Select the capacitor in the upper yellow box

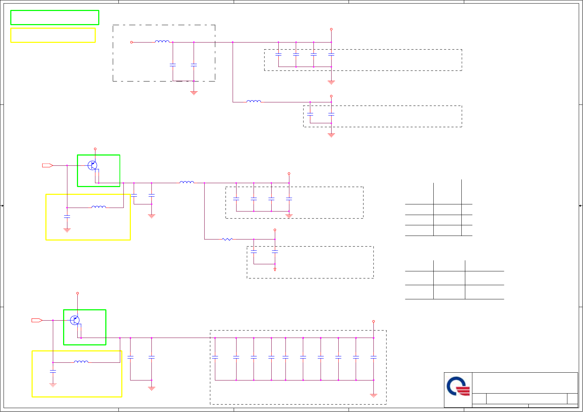click(x=67, y=216)
